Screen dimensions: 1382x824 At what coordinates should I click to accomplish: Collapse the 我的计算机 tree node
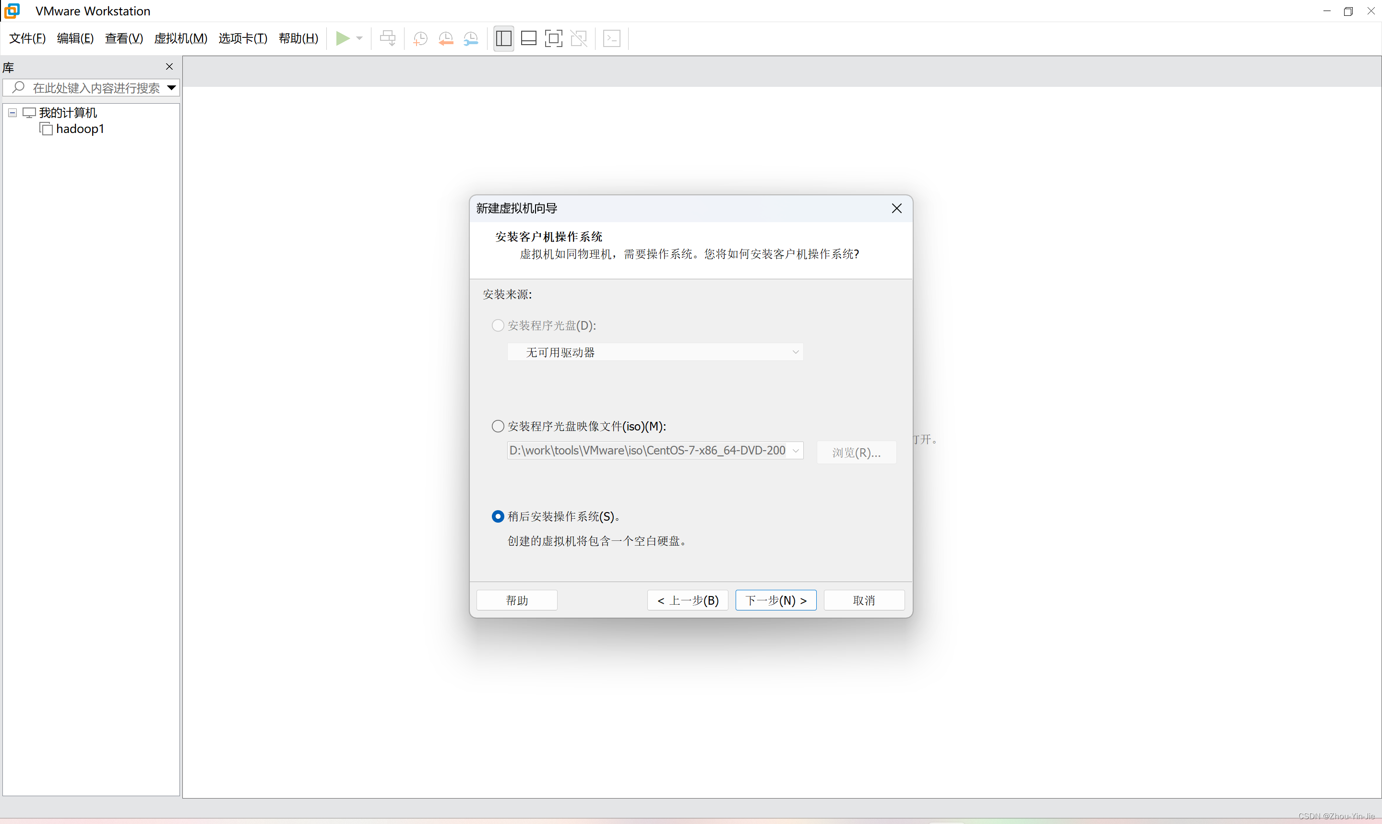[x=12, y=112]
